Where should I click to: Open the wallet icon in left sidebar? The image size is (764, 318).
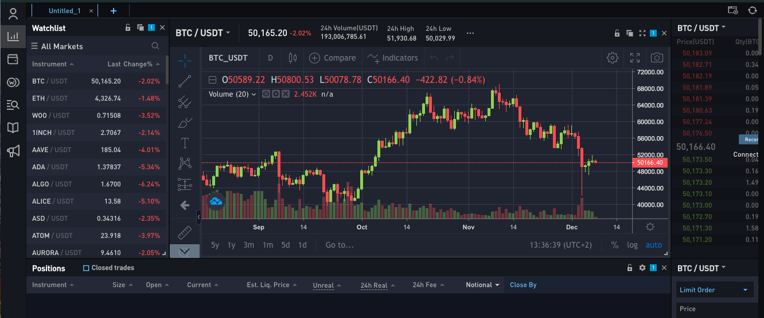tap(13, 59)
